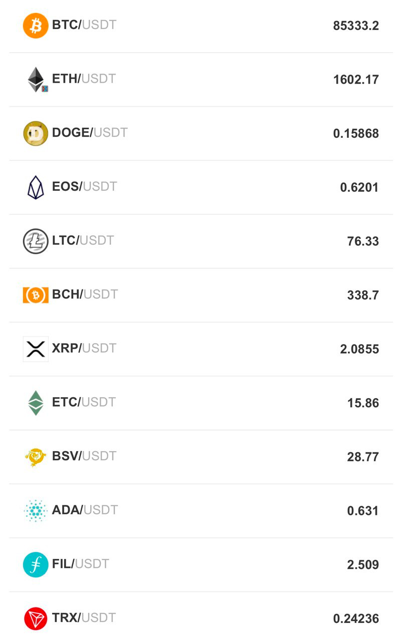Click the orange Bitcoin coin icon

[36, 26]
